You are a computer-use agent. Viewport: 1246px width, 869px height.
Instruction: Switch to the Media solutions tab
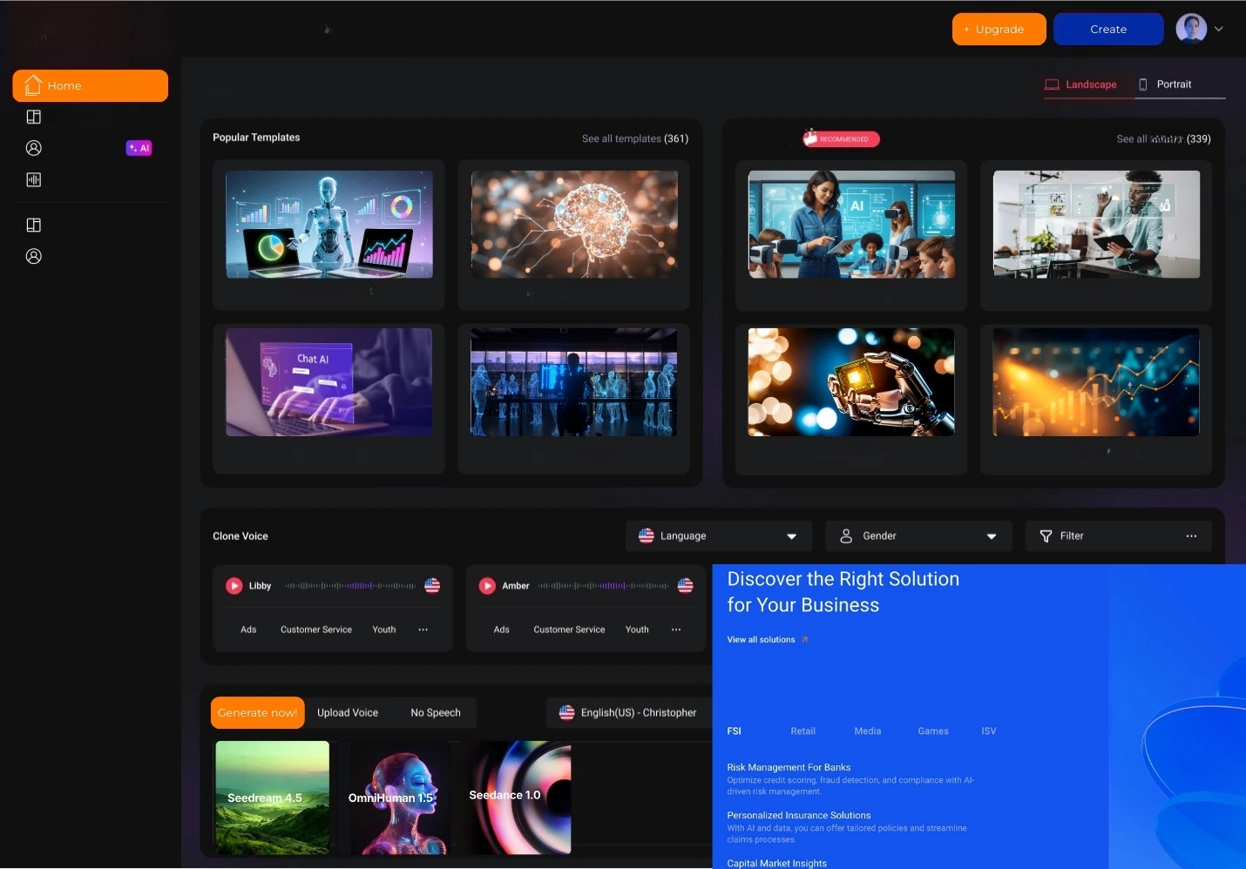[867, 731]
